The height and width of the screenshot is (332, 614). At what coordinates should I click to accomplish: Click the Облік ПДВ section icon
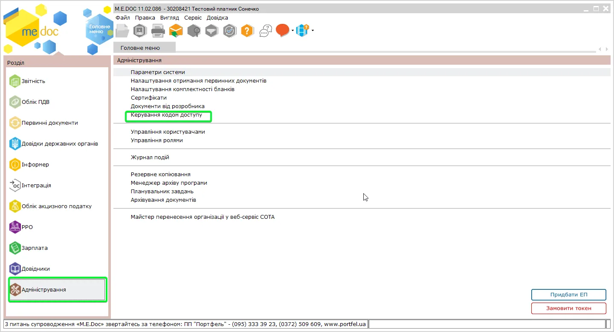[15, 102]
